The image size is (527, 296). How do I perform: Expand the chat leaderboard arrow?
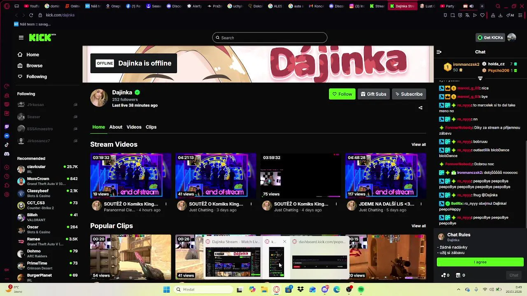[x=480, y=78]
